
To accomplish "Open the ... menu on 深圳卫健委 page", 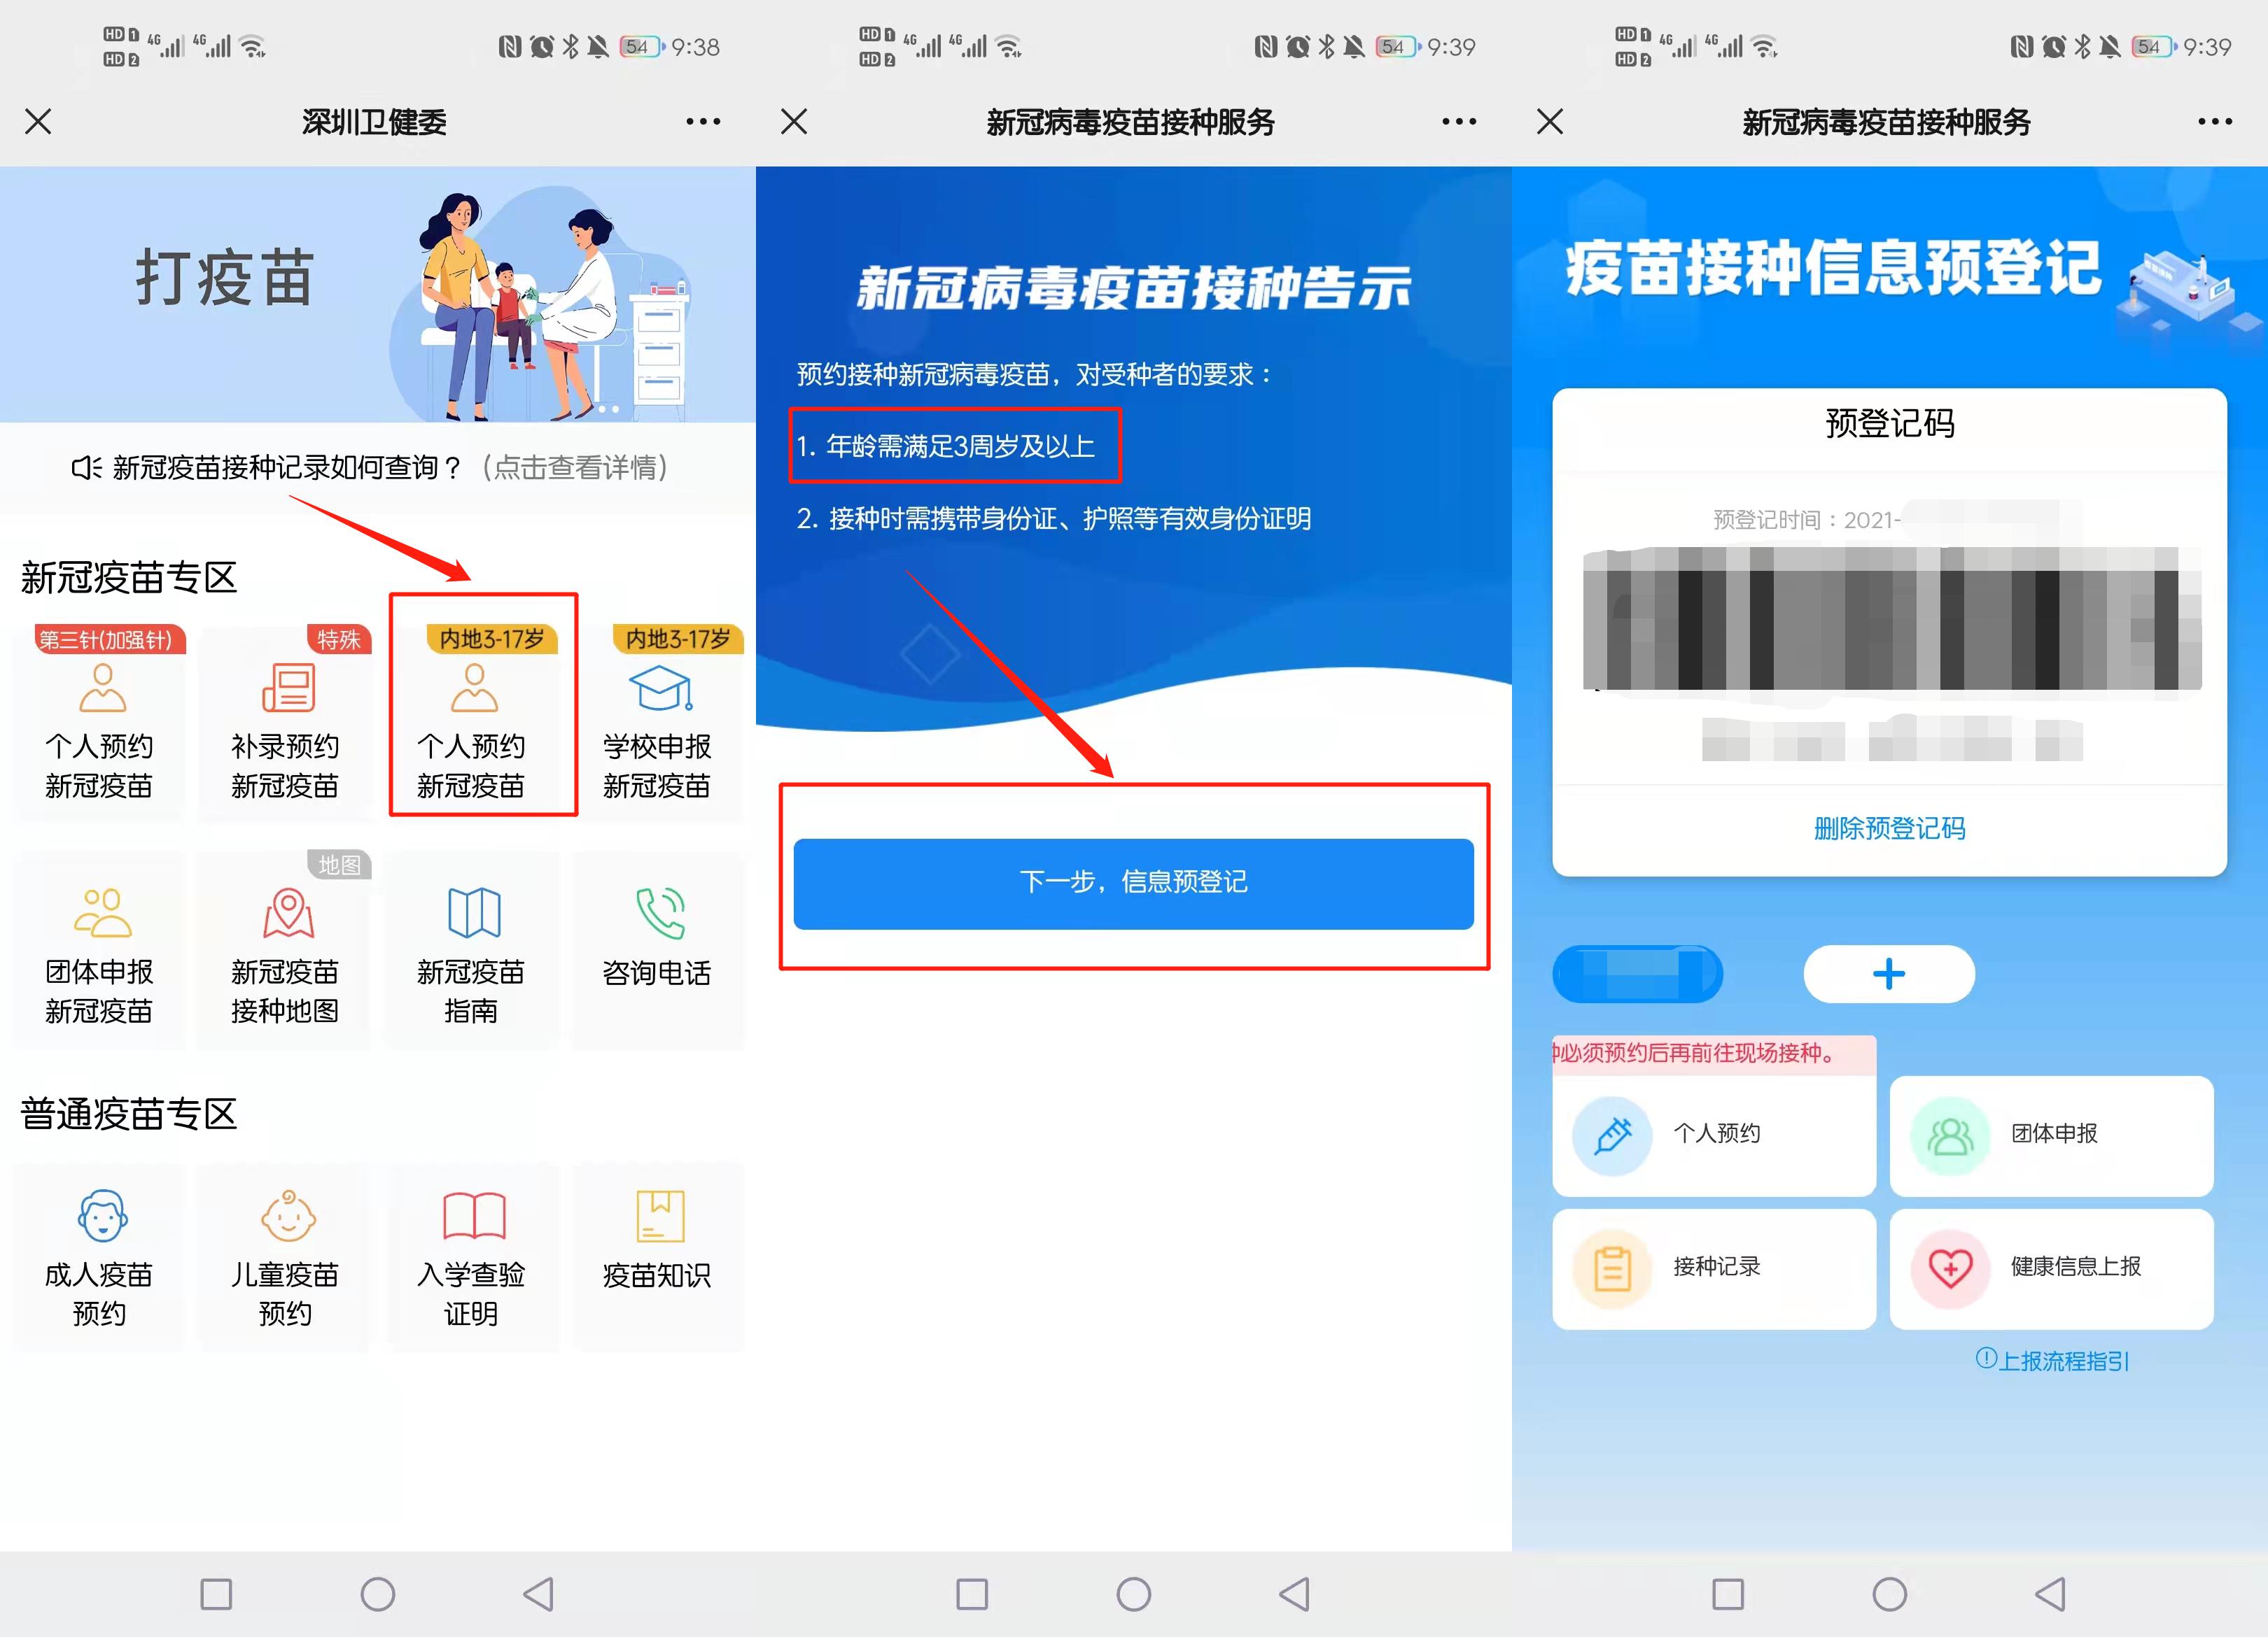I will click(x=704, y=120).
